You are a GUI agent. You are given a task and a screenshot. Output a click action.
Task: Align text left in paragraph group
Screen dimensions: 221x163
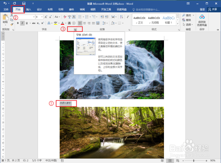pyautogui.click(x=80, y=23)
